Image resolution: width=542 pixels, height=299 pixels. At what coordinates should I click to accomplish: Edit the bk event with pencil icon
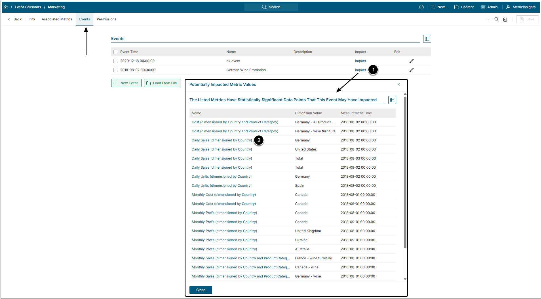click(411, 61)
